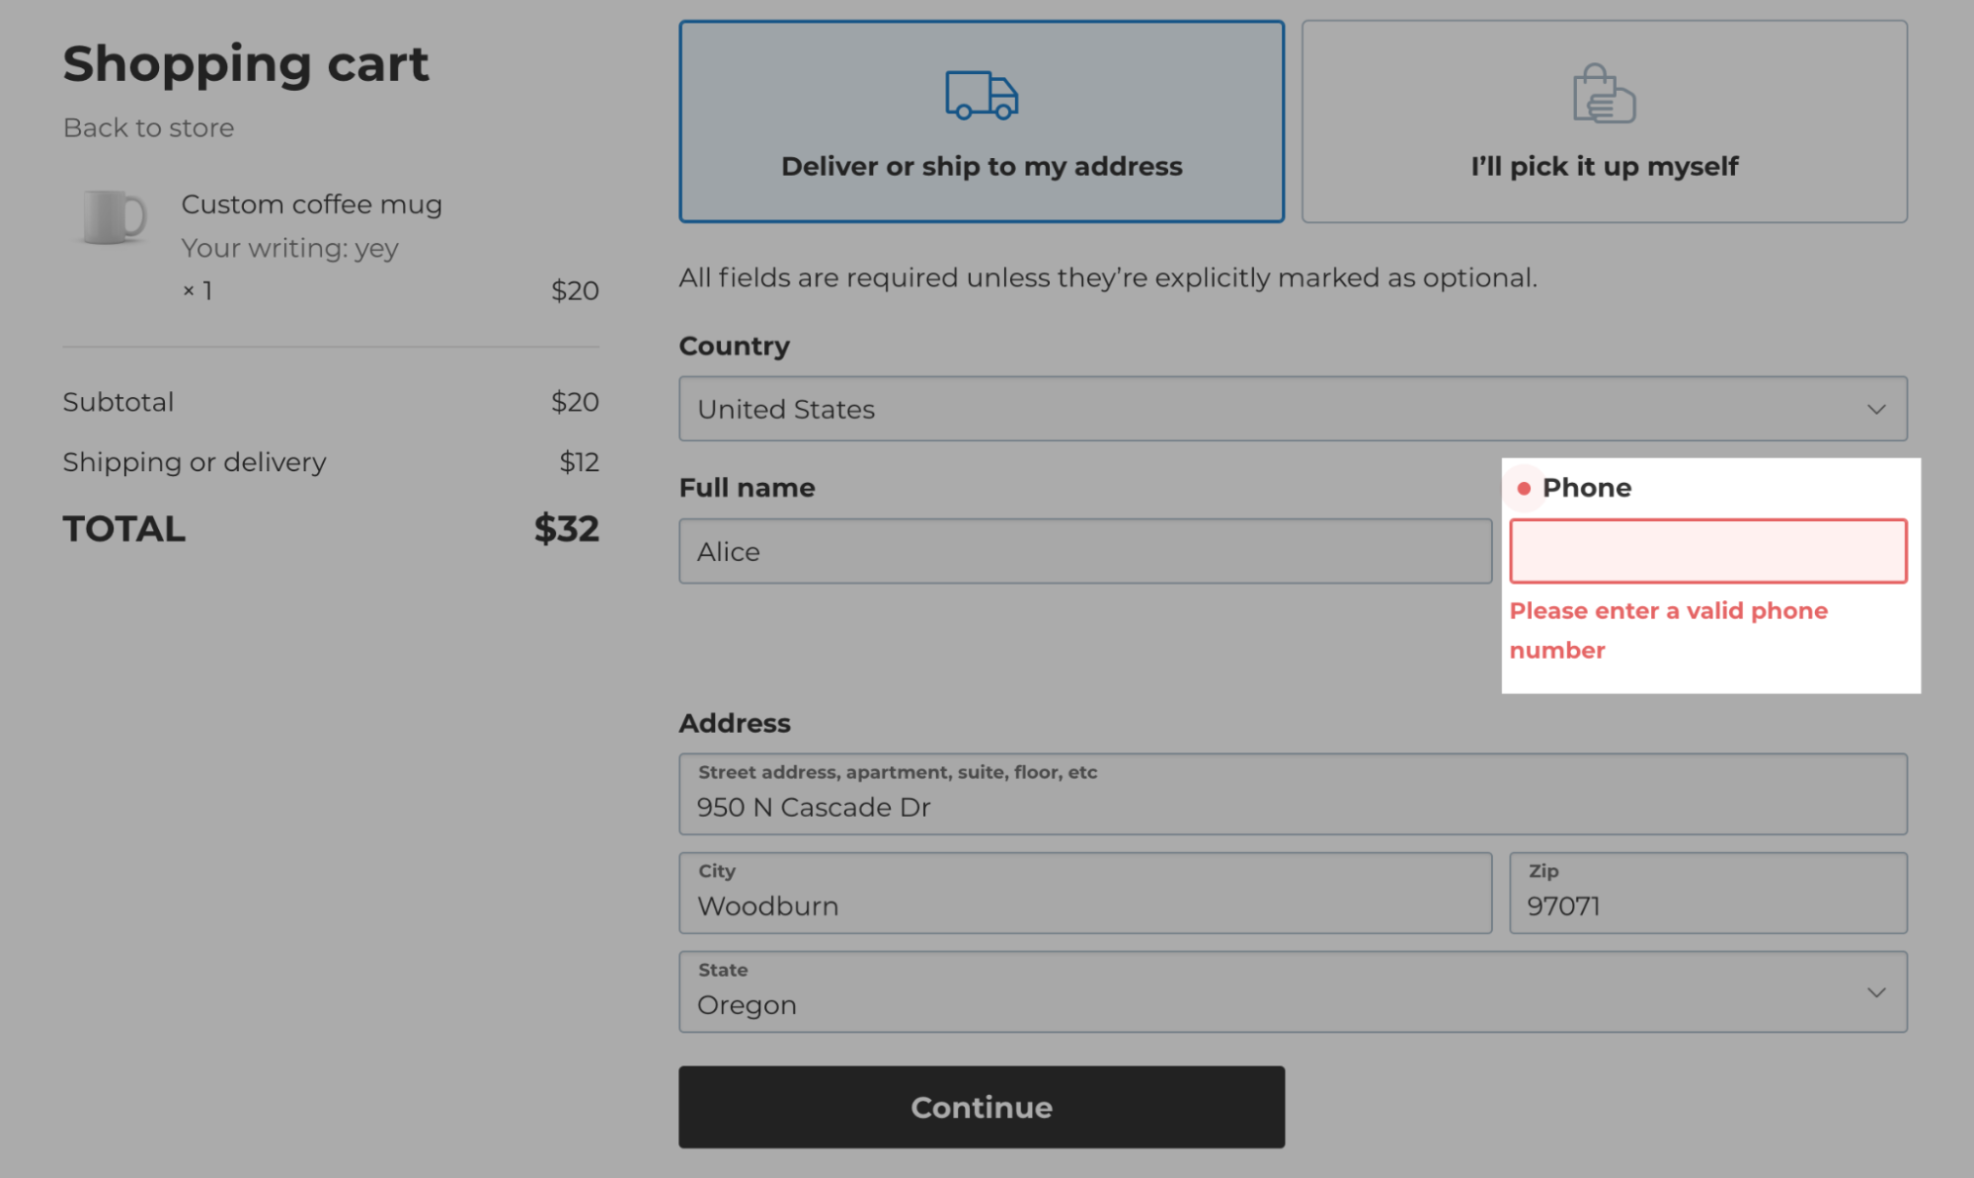The image size is (1974, 1178).
Task: Select the delivery truck icon
Action: point(982,96)
